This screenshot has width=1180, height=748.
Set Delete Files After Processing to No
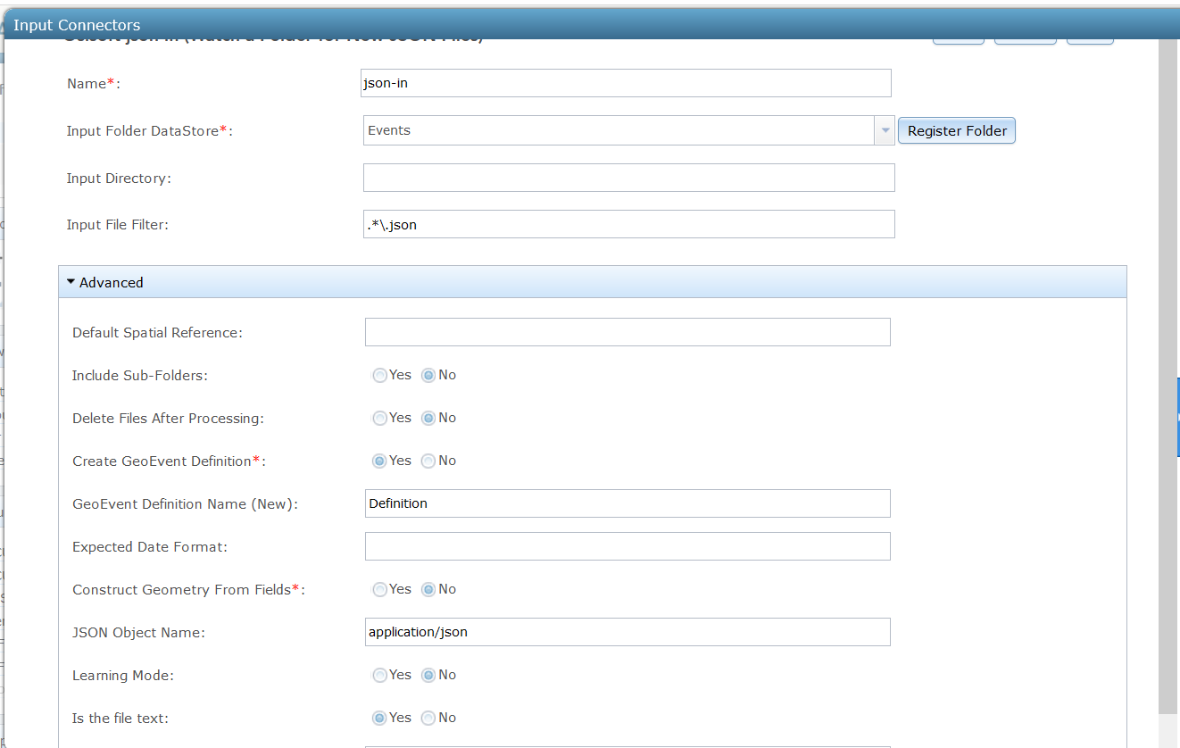[x=428, y=418]
